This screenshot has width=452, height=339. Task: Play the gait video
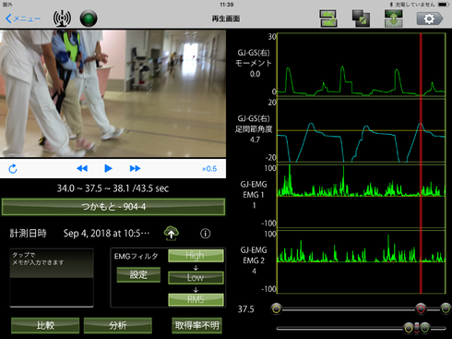108,168
